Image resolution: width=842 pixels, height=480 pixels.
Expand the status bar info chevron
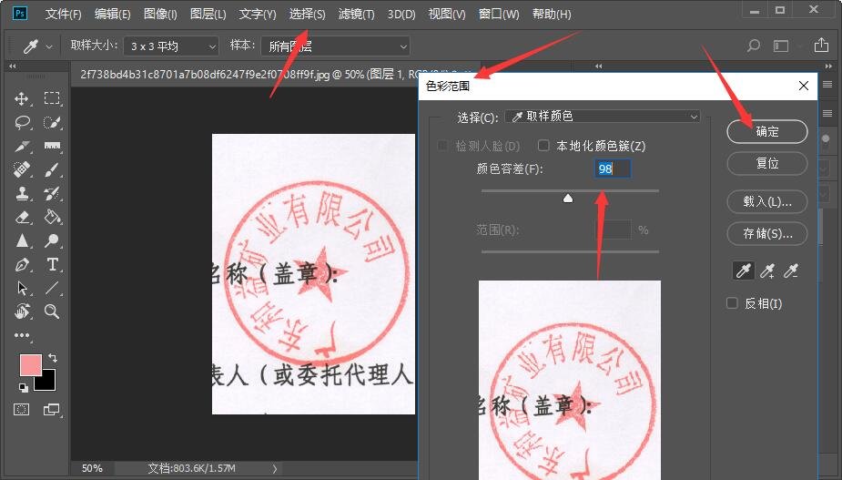(274, 469)
